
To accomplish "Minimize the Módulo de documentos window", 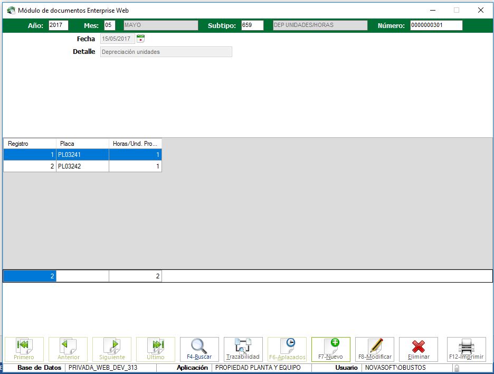I will click(433, 11).
